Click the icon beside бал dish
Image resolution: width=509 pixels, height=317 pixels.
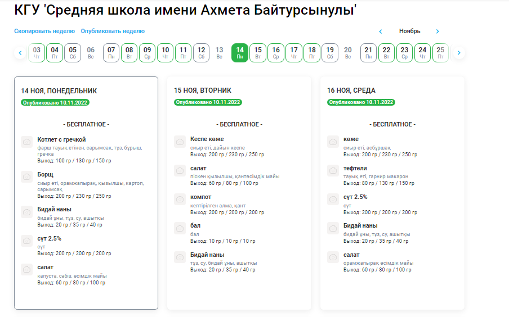pos(180,228)
